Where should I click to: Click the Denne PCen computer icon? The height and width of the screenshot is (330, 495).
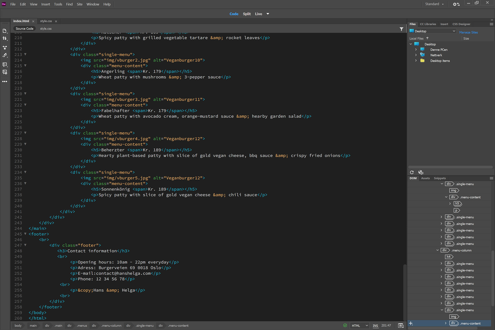422,49
